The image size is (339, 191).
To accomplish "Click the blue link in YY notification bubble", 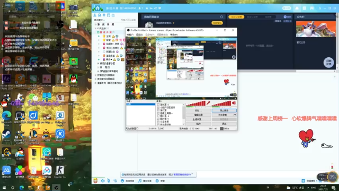I will coord(182,175).
